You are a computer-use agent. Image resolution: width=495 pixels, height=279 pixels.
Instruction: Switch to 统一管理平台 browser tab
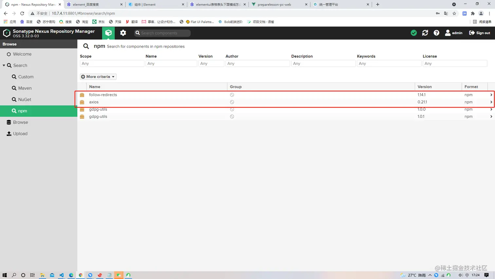click(340, 4)
